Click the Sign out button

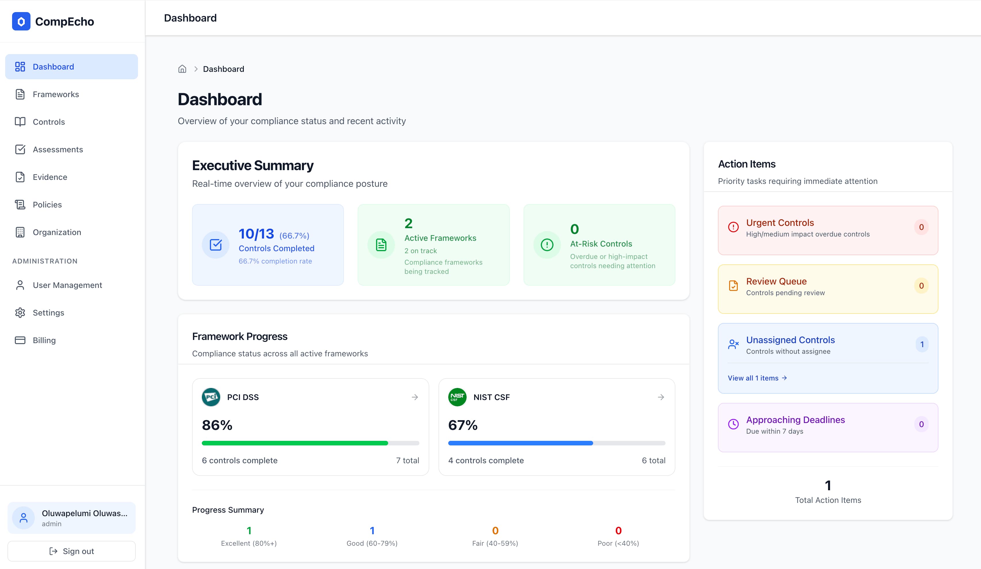72,551
